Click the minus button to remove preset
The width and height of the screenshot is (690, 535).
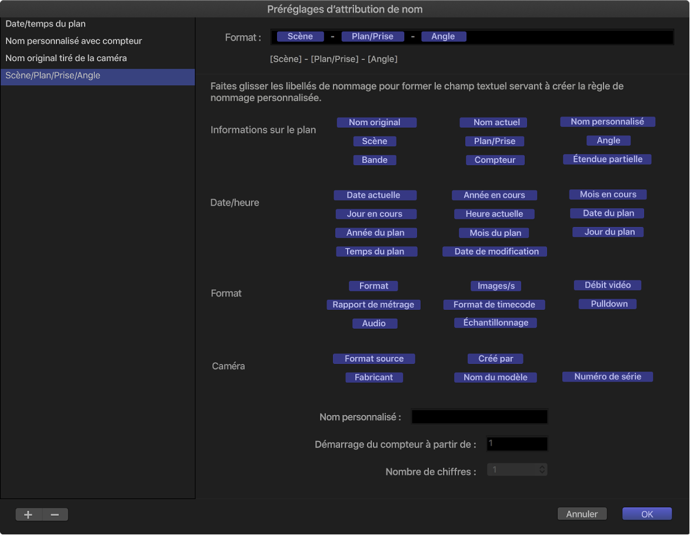[x=55, y=514]
